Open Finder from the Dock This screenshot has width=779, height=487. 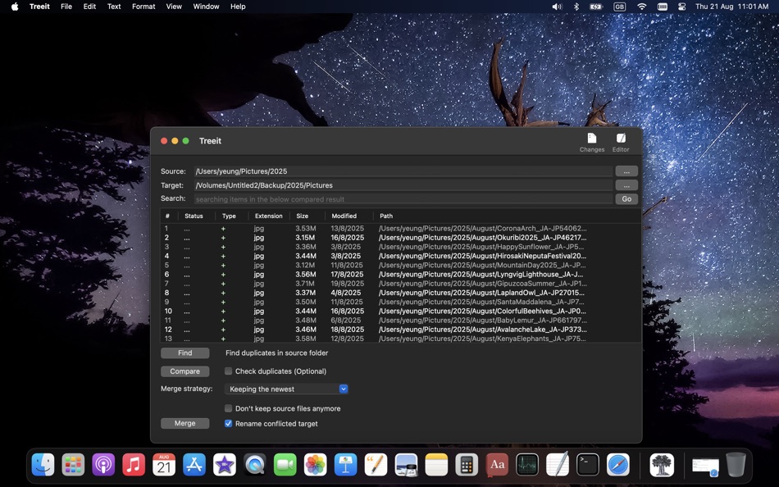pos(43,465)
